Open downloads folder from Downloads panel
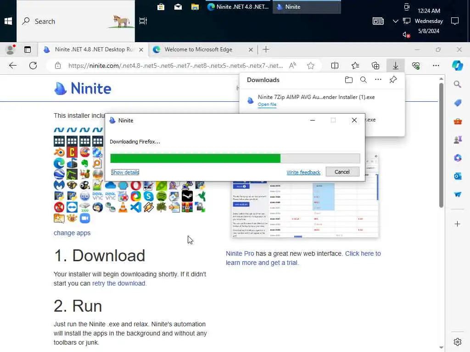This screenshot has width=470, height=352. coord(349,80)
